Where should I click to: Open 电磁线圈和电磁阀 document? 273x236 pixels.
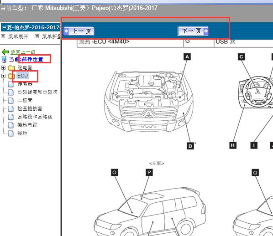pos(37,92)
